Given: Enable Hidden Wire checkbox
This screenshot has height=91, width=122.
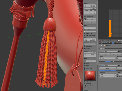Looking at the screenshot, I should pyautogui.click(x=85, y=84).
